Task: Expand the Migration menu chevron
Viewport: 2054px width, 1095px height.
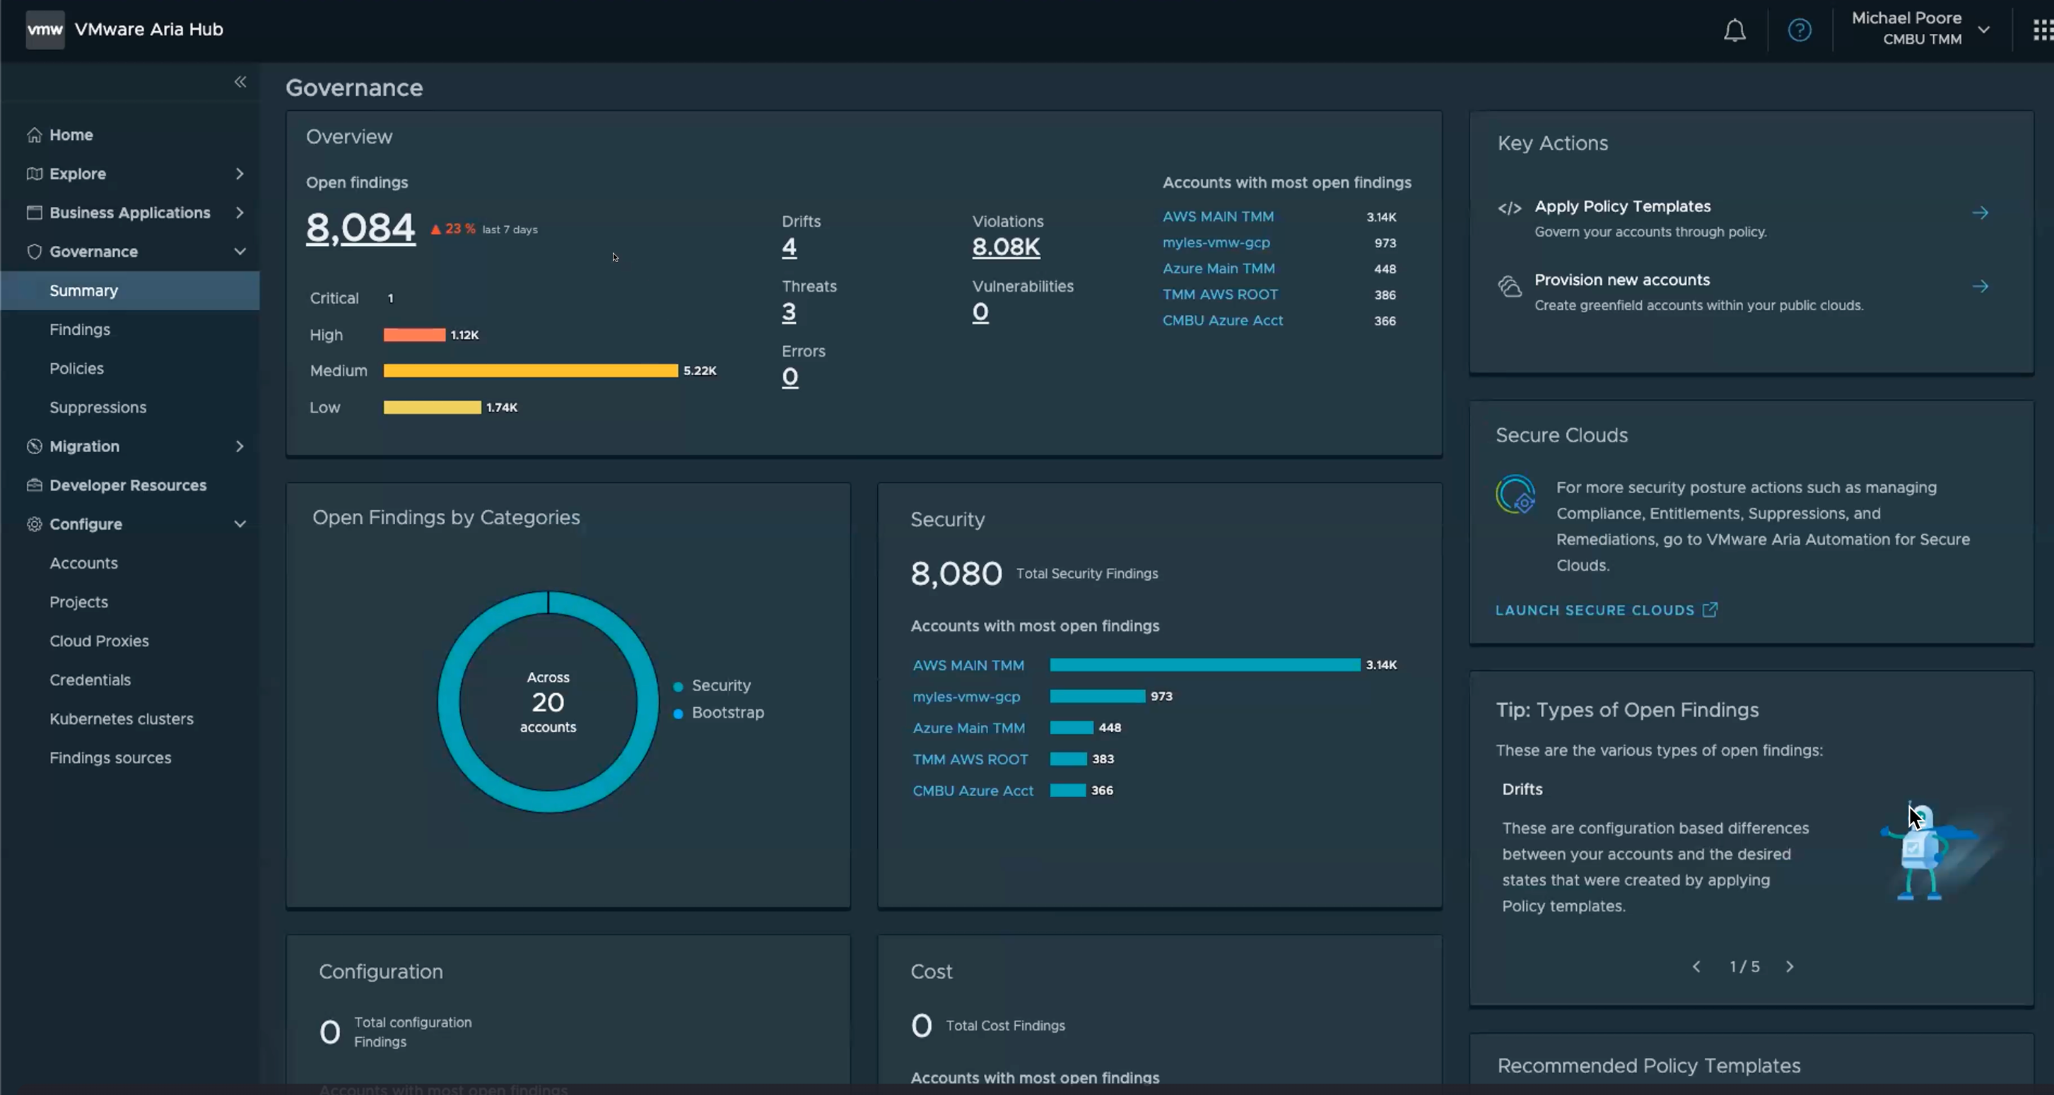Action: coord(239,446)
